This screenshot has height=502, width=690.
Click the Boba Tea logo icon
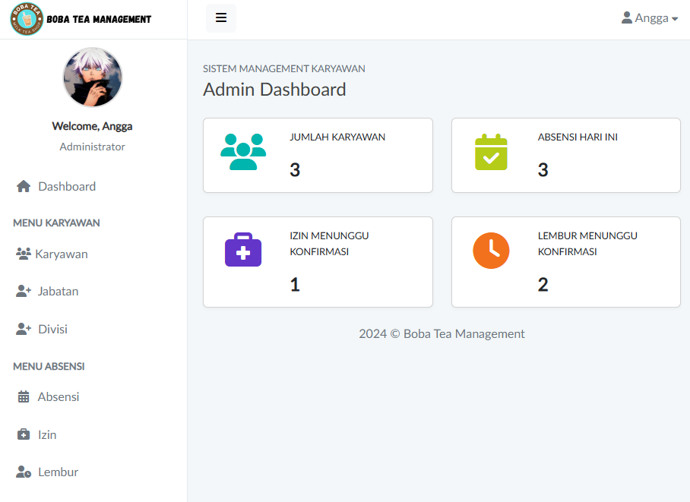point(27,19)
